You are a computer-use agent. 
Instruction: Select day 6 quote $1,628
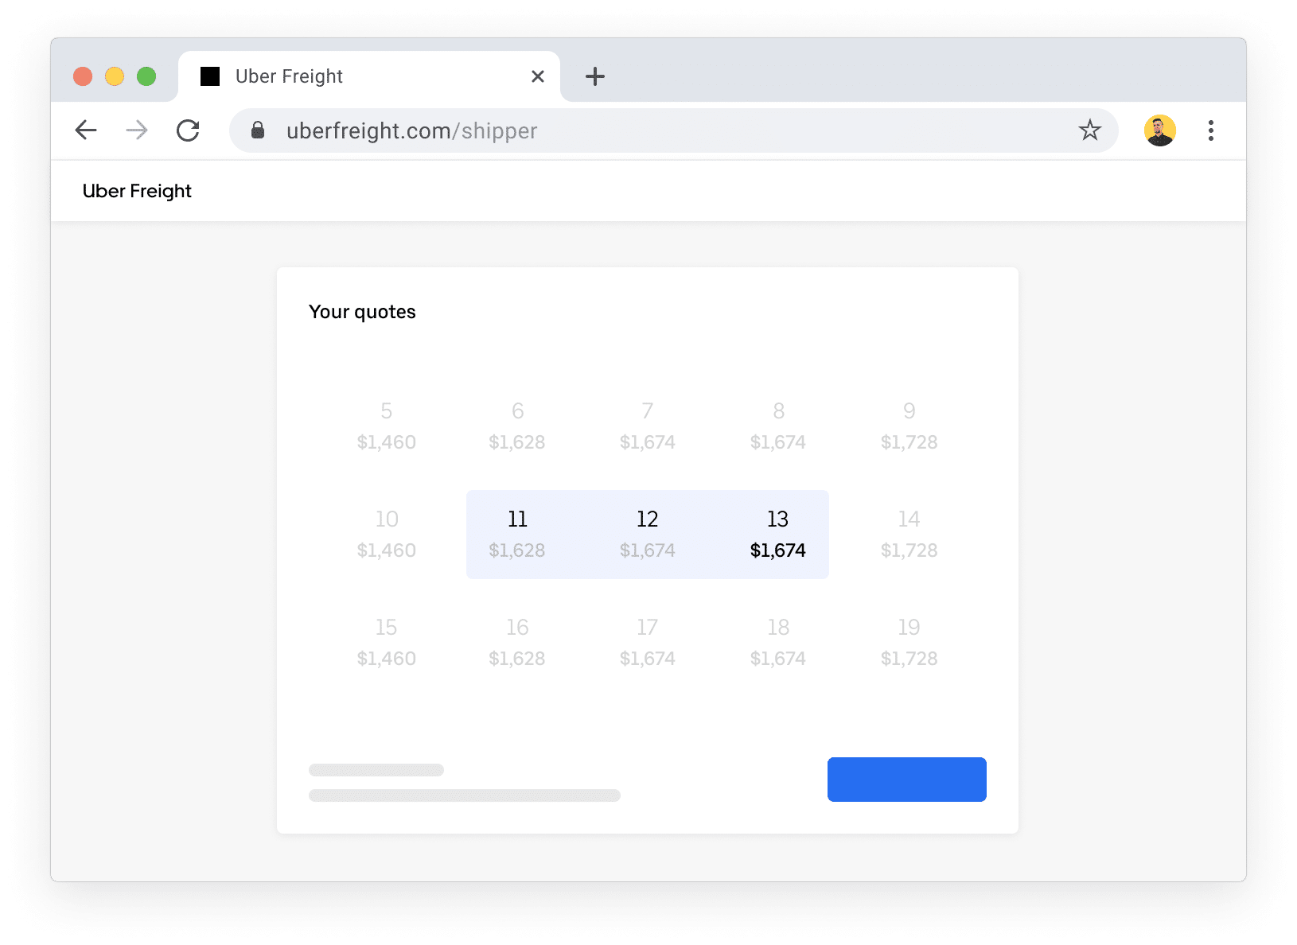tap(517, 426)
